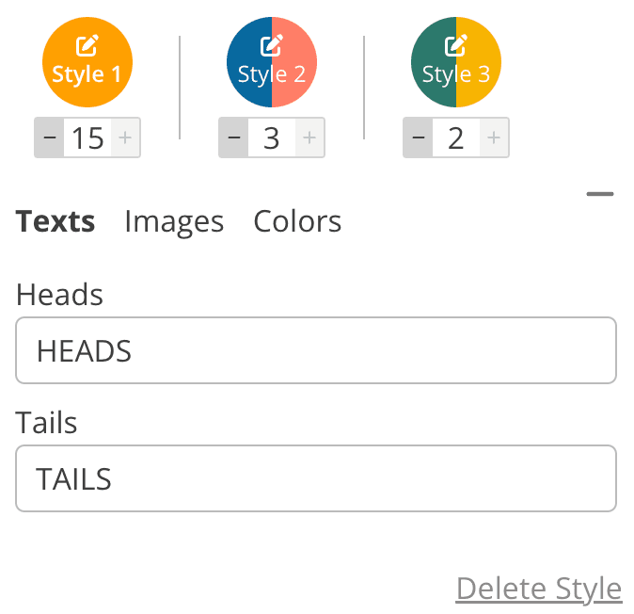The image size is (634, 614).
Task: Click the Style 1 quantity field showing 15
Action: [x=87, y=138]
